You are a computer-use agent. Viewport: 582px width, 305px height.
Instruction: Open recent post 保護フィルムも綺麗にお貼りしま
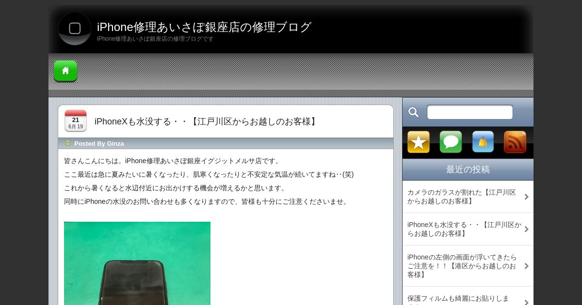tap(458, 299)
